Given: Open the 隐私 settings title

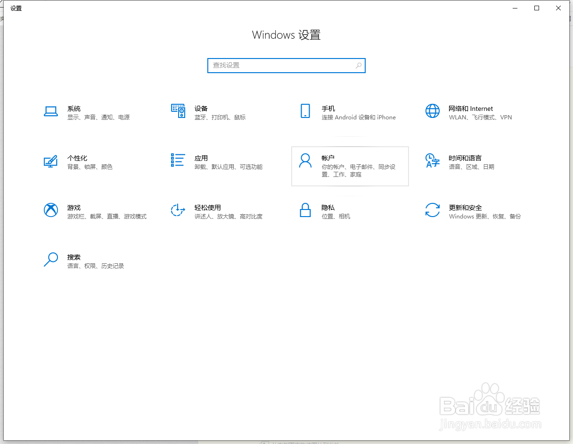Looking at the screenshot, I should click(328, 208).
